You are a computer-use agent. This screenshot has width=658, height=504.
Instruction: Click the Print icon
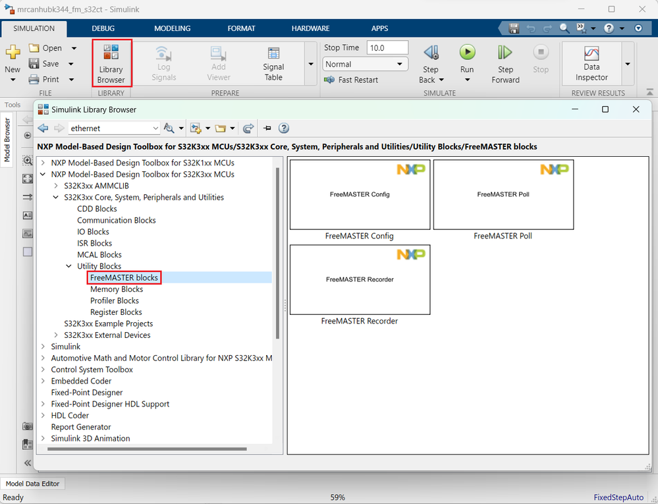tap(34, 79)
